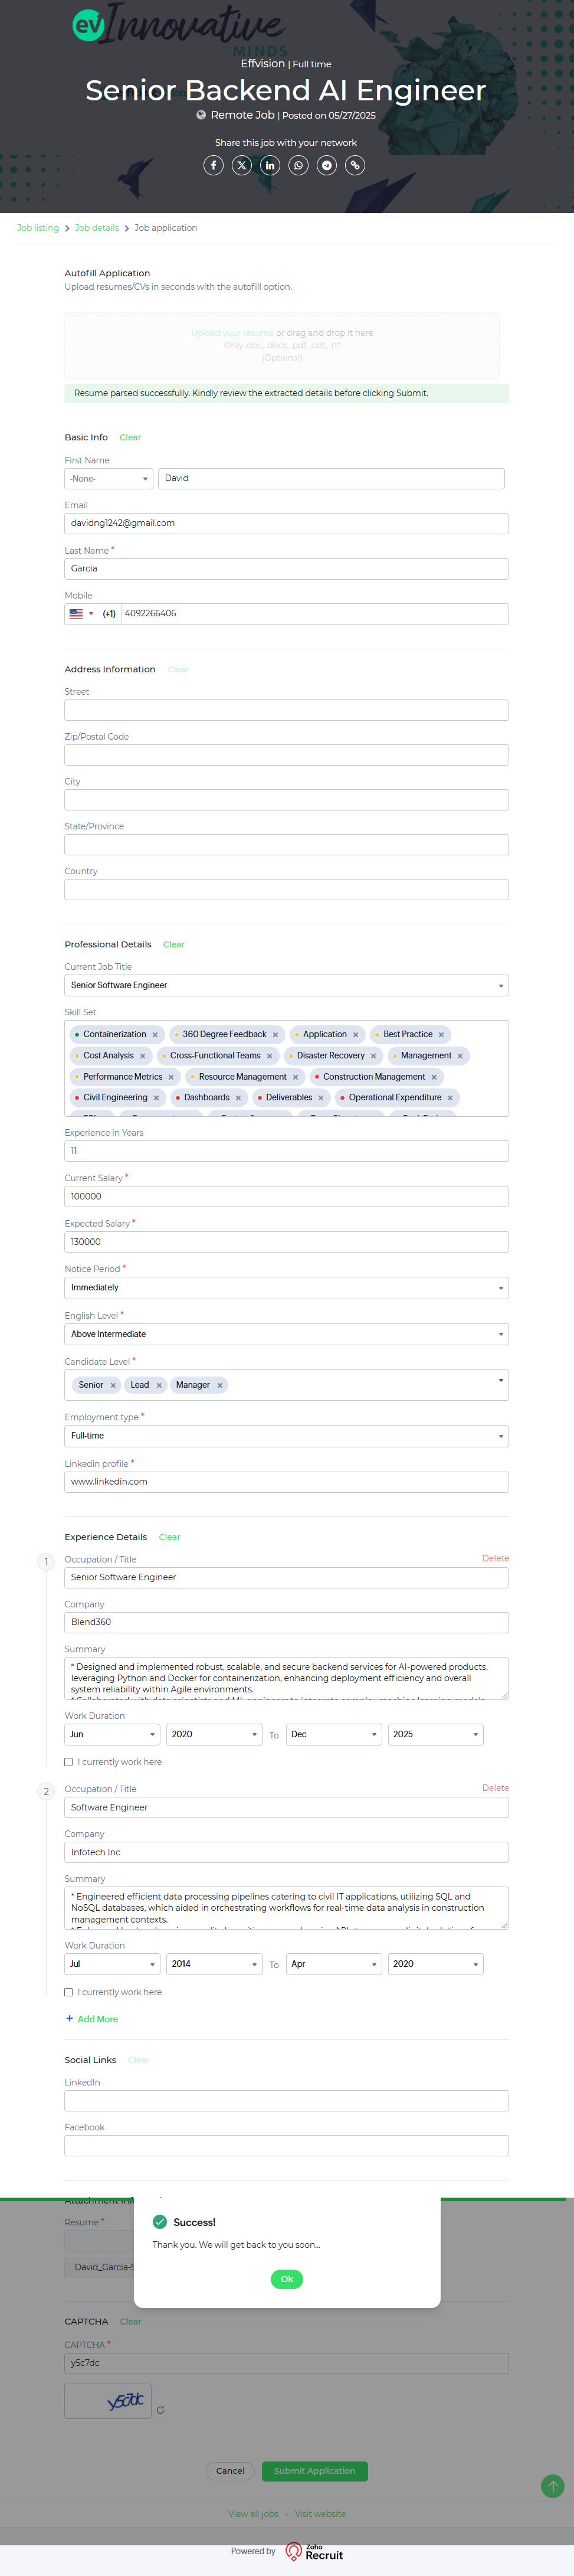This screenshot has width=574, height=2576.
Task: Share the job through WhatsApp
Action: click(298, 165)
